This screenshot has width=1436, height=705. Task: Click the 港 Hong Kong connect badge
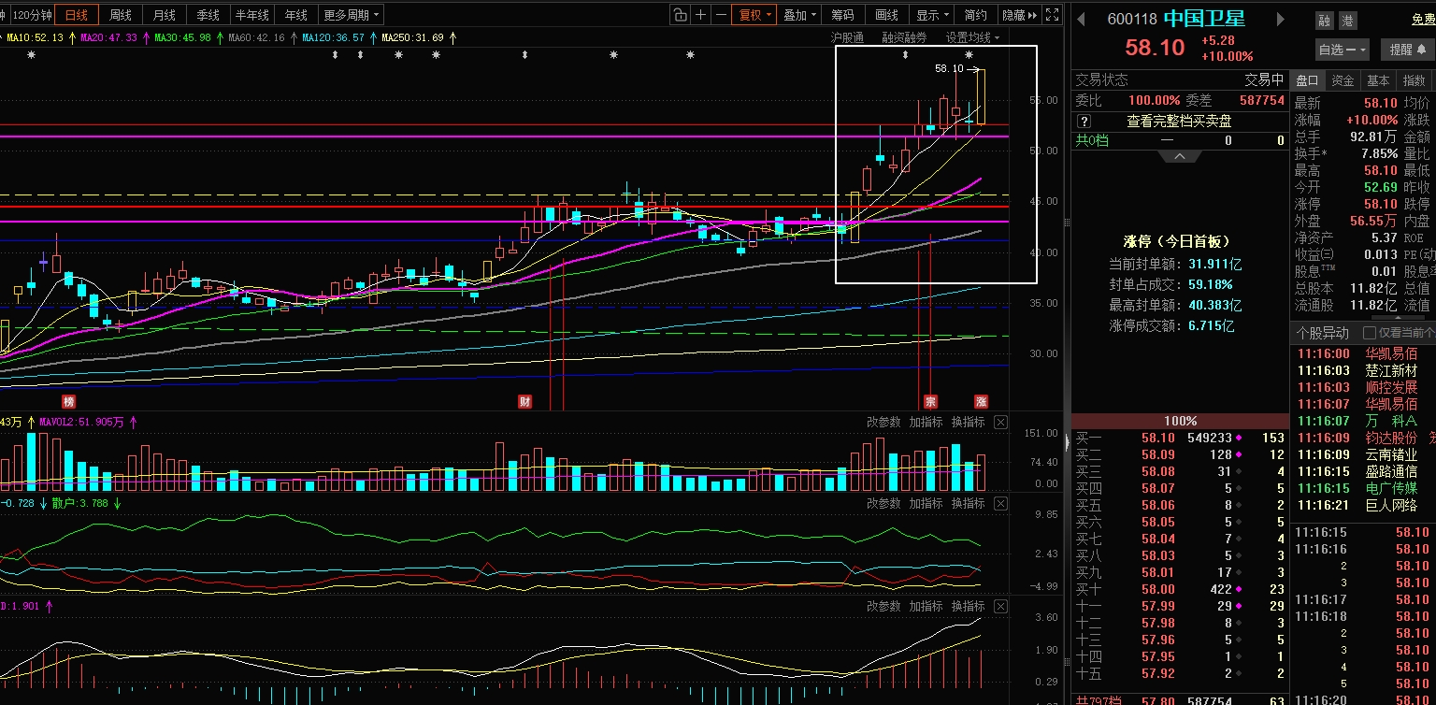(1347, 21)
